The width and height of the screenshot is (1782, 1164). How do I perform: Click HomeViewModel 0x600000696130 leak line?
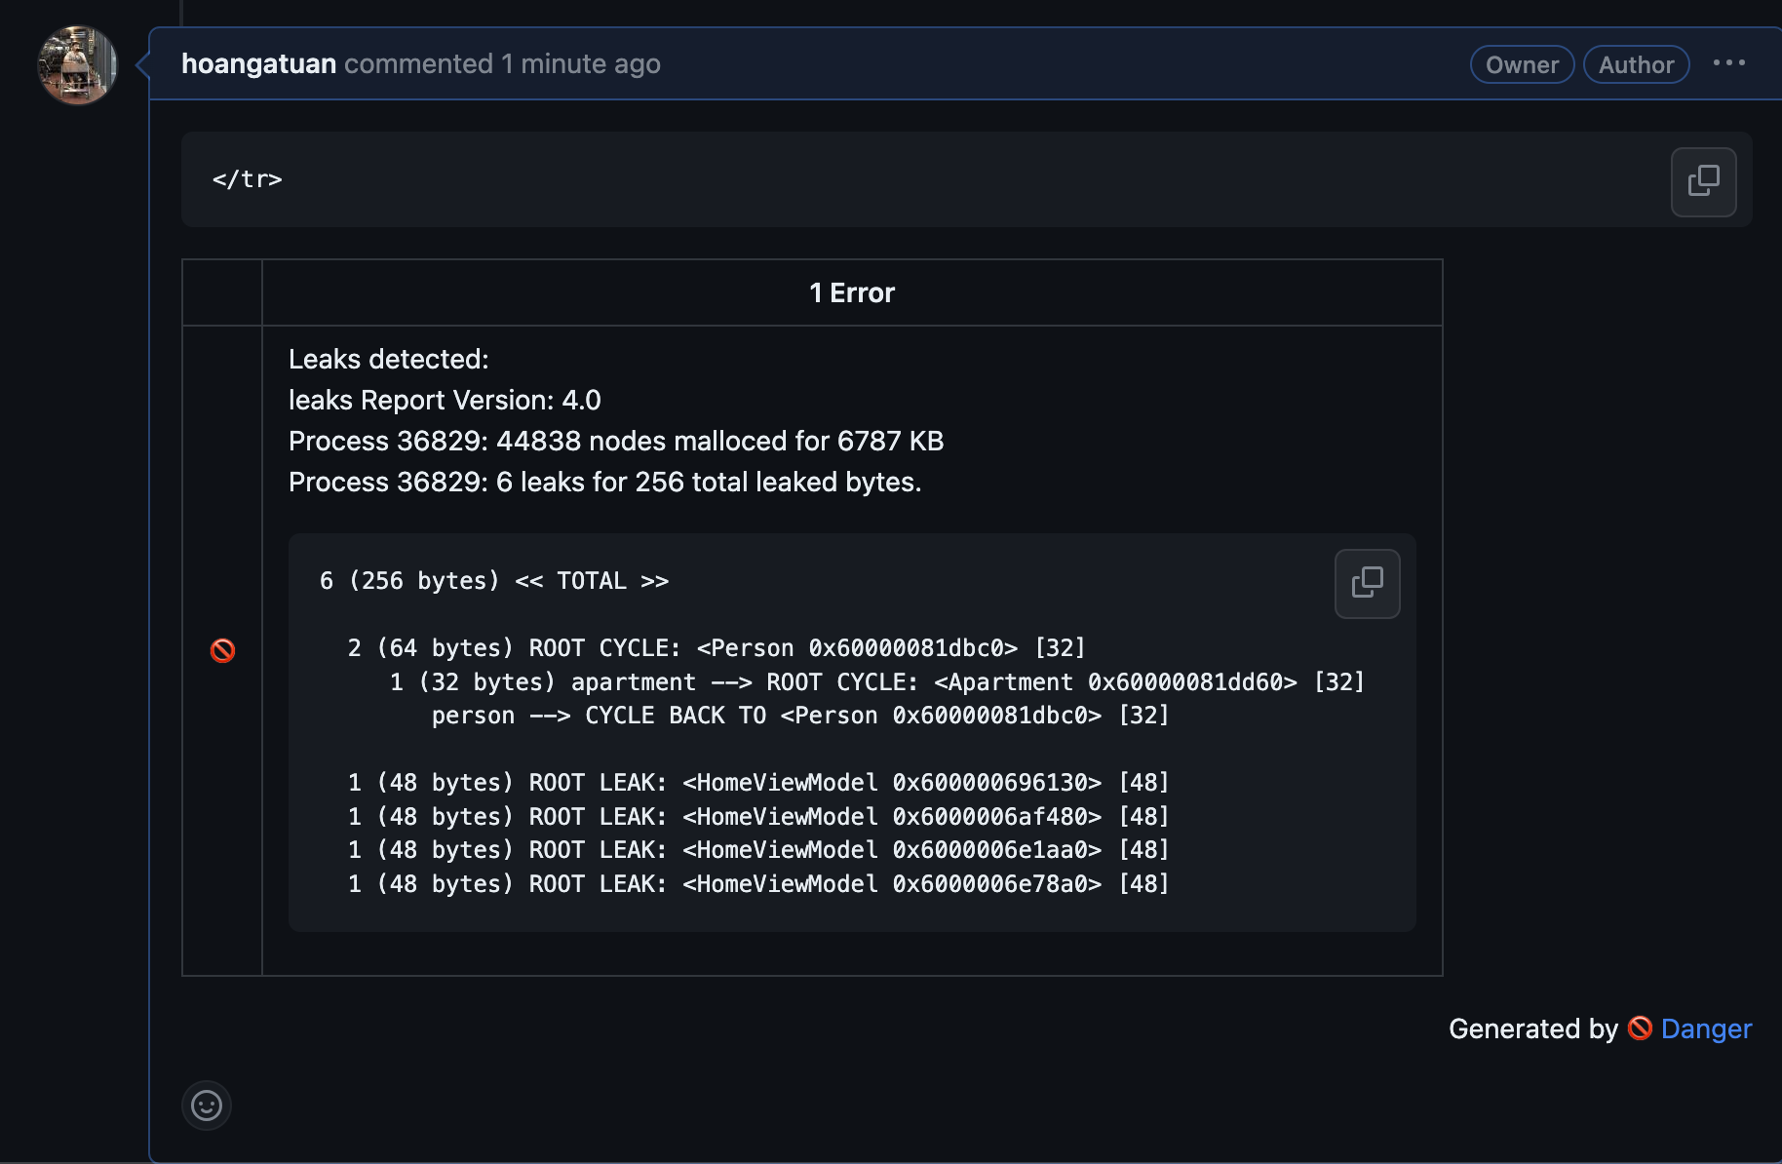(758, 783)
